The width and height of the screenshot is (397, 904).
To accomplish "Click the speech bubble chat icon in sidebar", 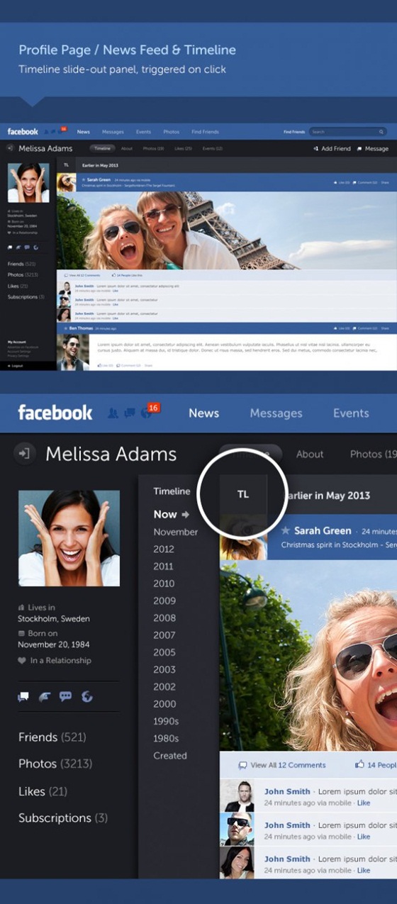I will pyautogui.click(x=66, y=697).
